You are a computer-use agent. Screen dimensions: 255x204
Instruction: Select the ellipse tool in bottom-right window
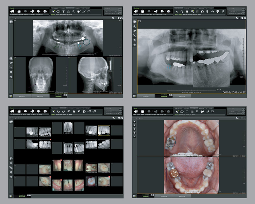(182, 112)
